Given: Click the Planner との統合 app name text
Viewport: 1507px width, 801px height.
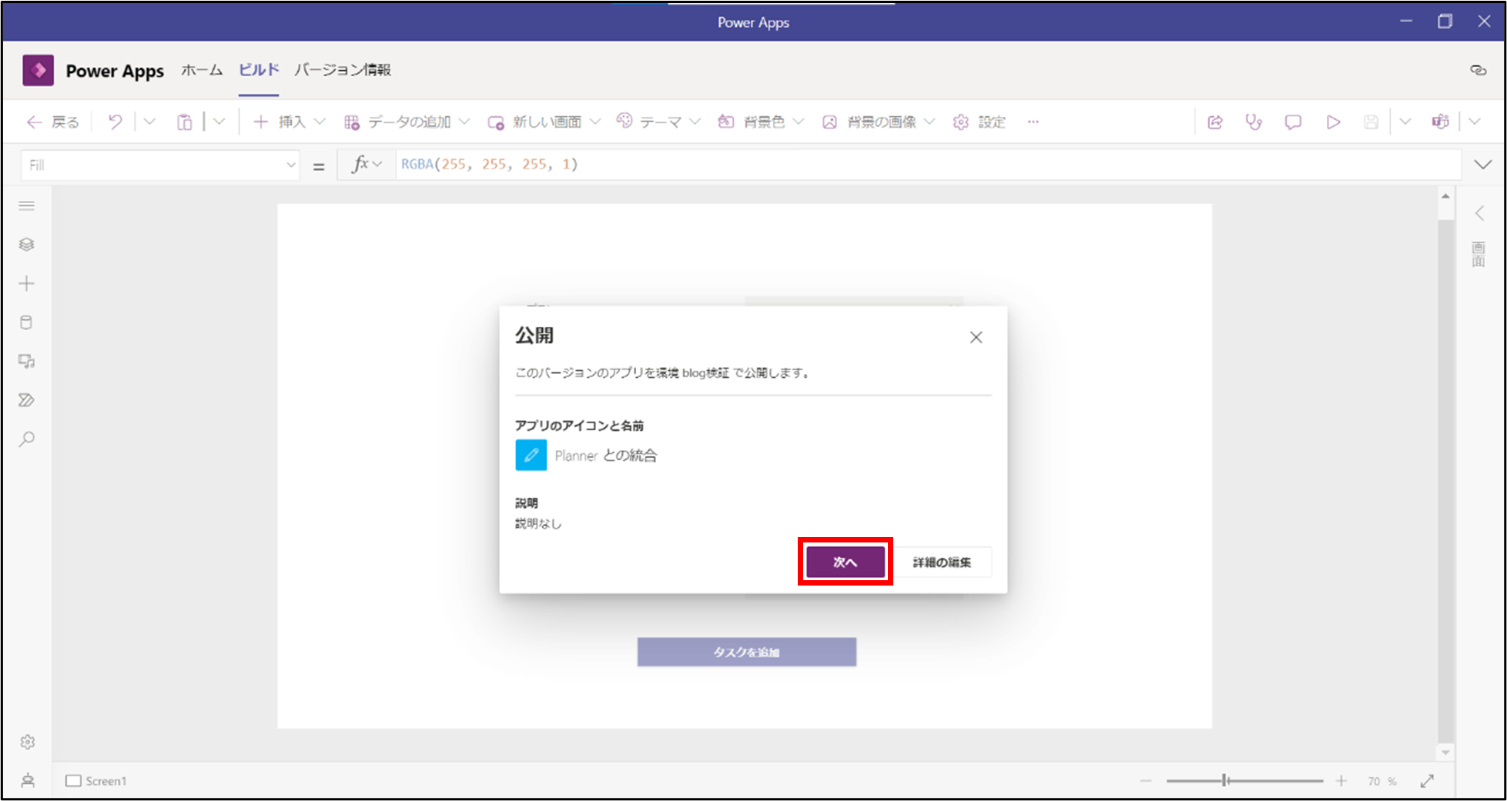Looking at the screenshot, I should pyautogui.click(x=606, y=456).
